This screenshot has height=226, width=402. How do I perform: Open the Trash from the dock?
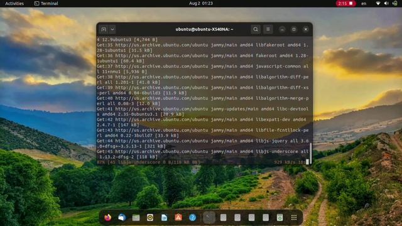point(280,218)
